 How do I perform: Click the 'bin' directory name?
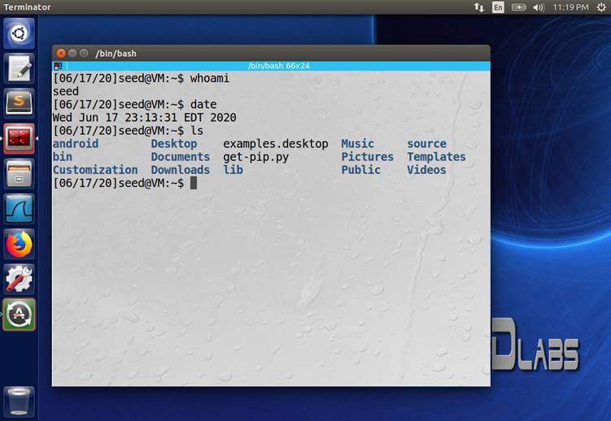63,157
